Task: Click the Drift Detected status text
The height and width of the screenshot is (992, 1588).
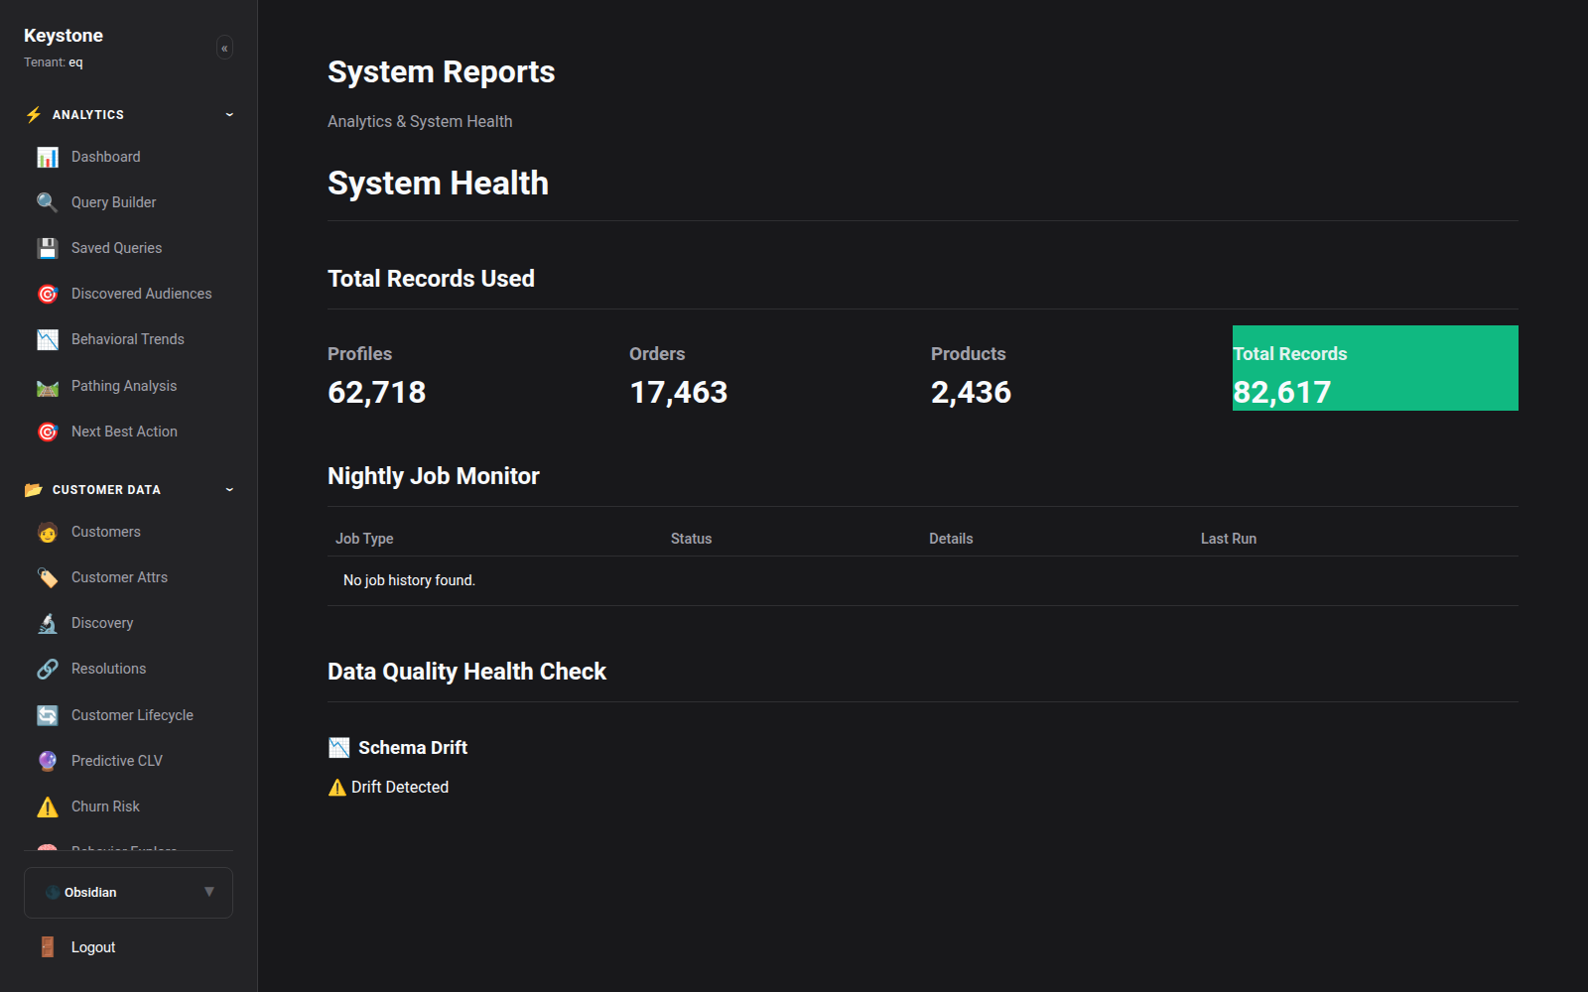Action: pos(400,788)
